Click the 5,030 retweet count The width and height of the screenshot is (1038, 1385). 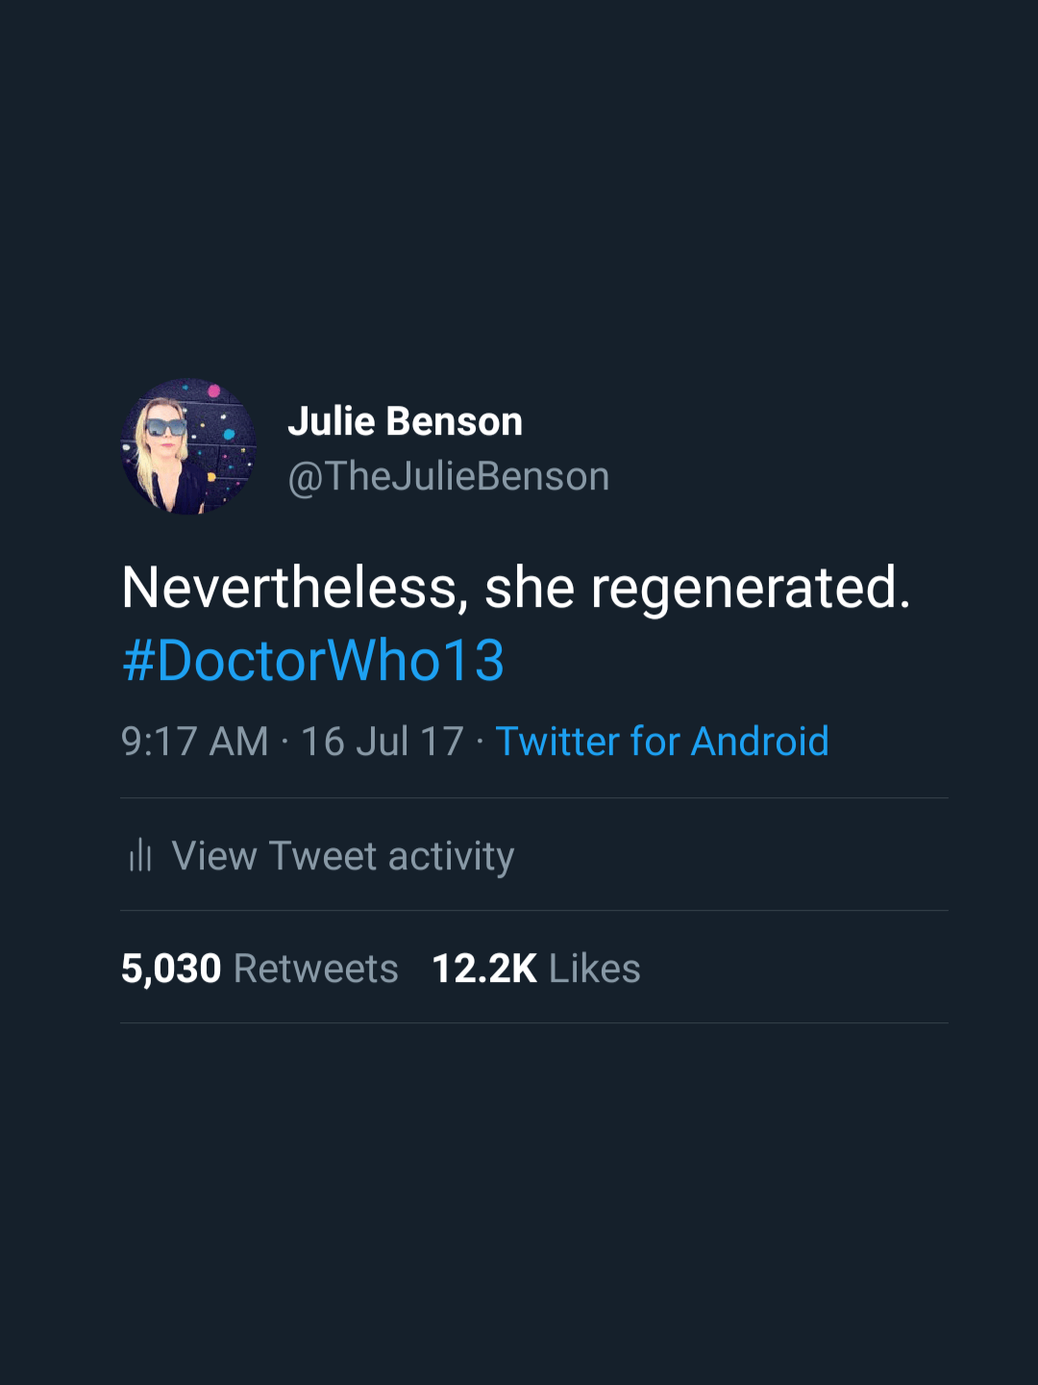click(x=171, y=969)
